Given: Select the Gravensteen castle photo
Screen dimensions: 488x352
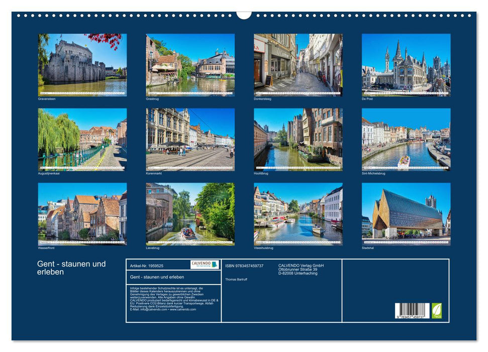Looking at the screenshot, I should tap(81, 62).
